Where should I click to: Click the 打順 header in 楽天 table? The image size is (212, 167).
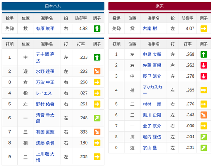[x=116, y=44]
